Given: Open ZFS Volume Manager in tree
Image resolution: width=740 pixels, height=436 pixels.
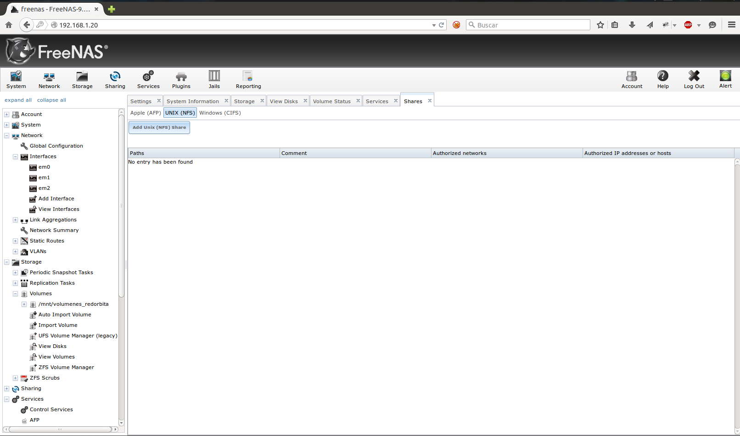Looking at the screenshot, I should pyautogui.click(x=66, y=367).
